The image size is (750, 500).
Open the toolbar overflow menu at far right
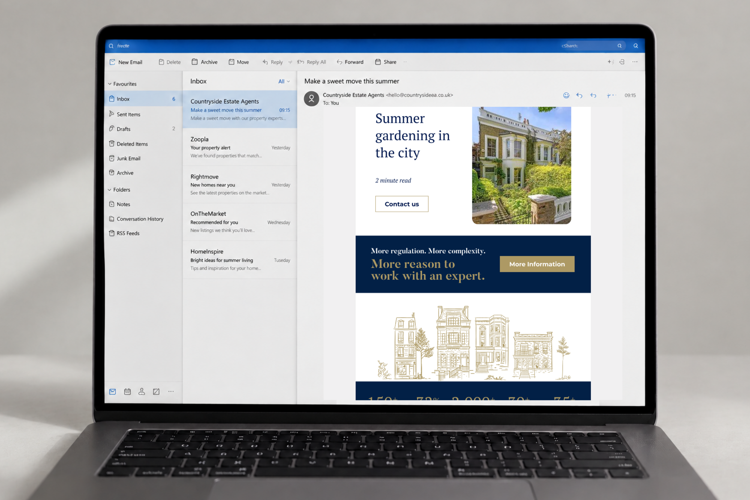635,62
